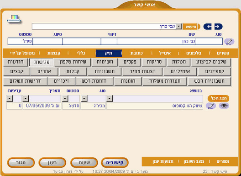Edit the שיווק האוקטופוס row with pencil icon
241x176 pixels.
[x=211, y=106]
